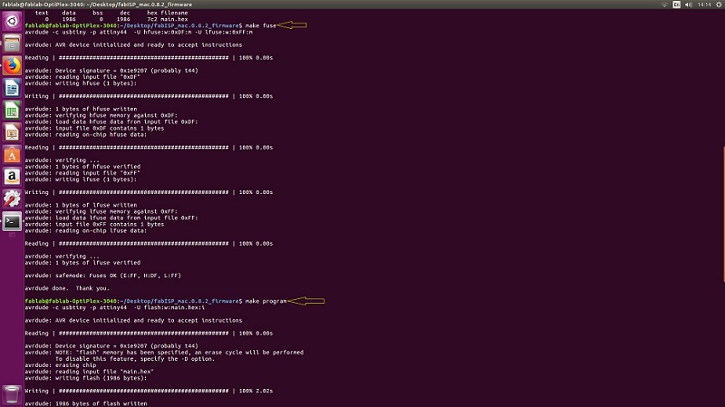Click 'writing hfuse (1 bytes):' line
The width and height of the screenshot is (725, 407).
(81, 83)
